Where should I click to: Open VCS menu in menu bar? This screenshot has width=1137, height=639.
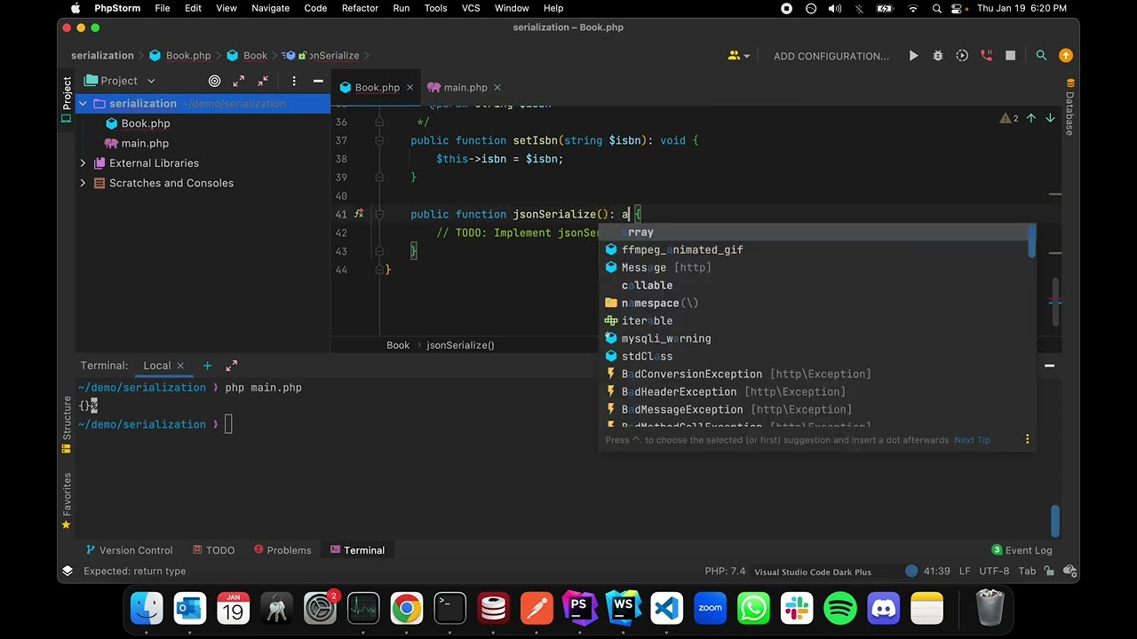471,8
